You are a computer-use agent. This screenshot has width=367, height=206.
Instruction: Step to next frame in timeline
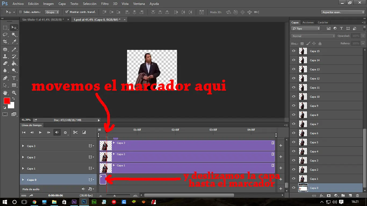49,132
